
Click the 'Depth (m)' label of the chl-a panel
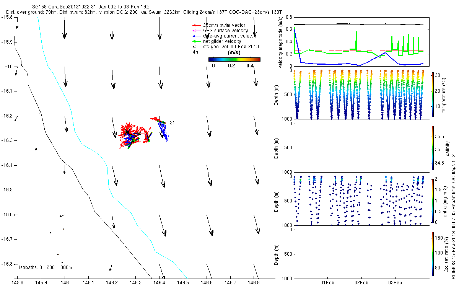point(277,201)
